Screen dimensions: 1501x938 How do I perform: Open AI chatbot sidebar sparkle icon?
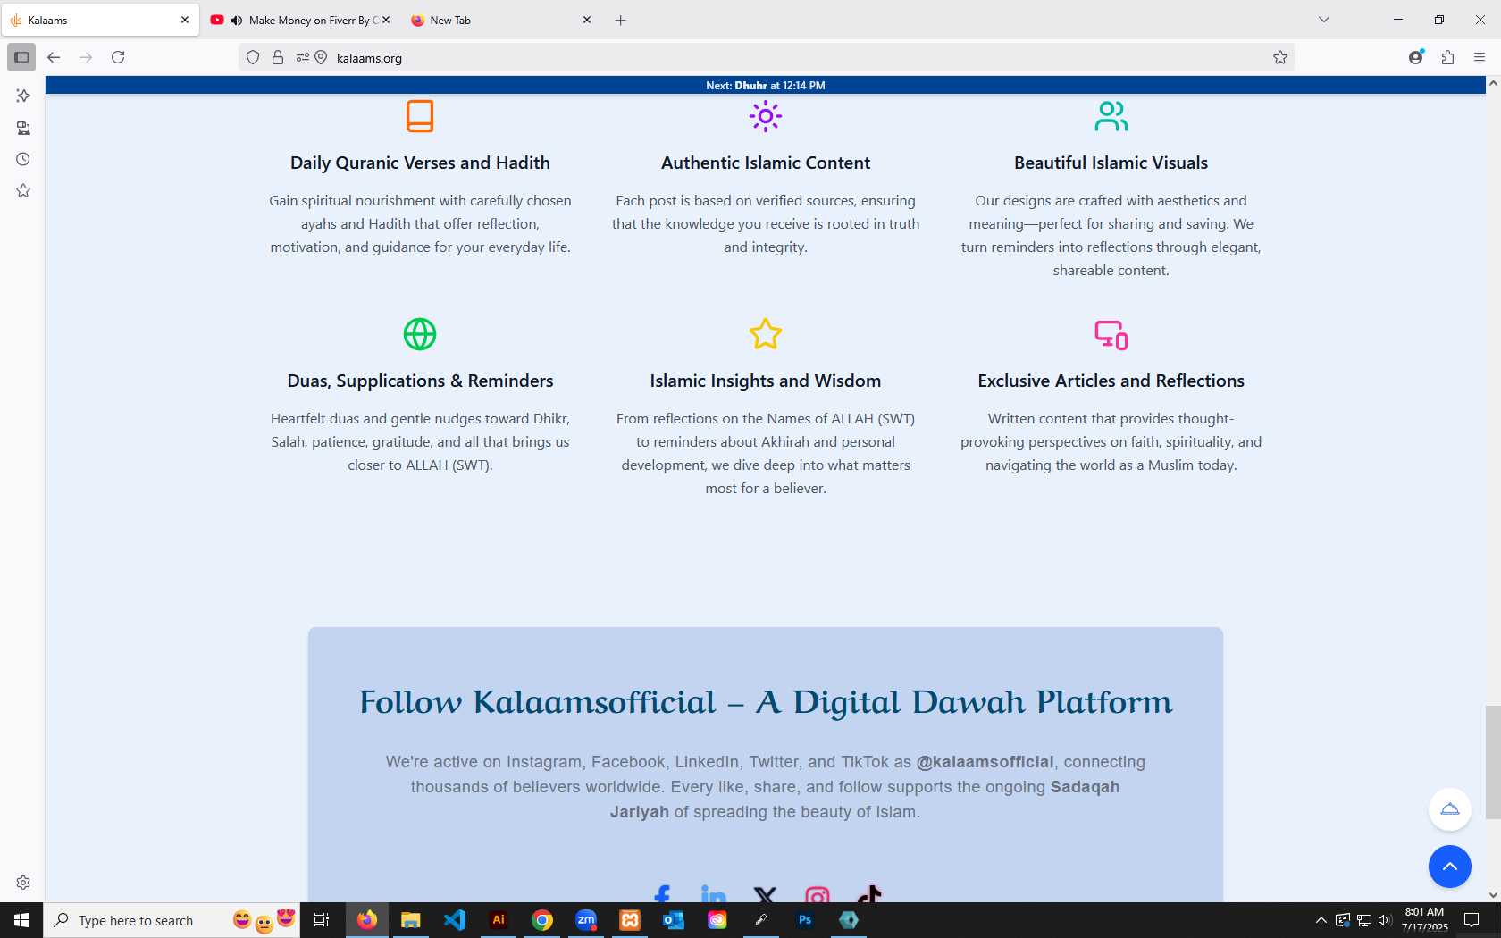pyautogui.click(x=23, y=96)
